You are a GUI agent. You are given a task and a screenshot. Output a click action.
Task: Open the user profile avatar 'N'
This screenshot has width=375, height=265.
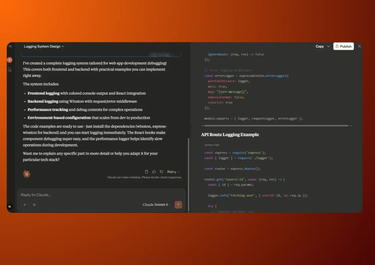pyautogui.click(x=10, y=206)
